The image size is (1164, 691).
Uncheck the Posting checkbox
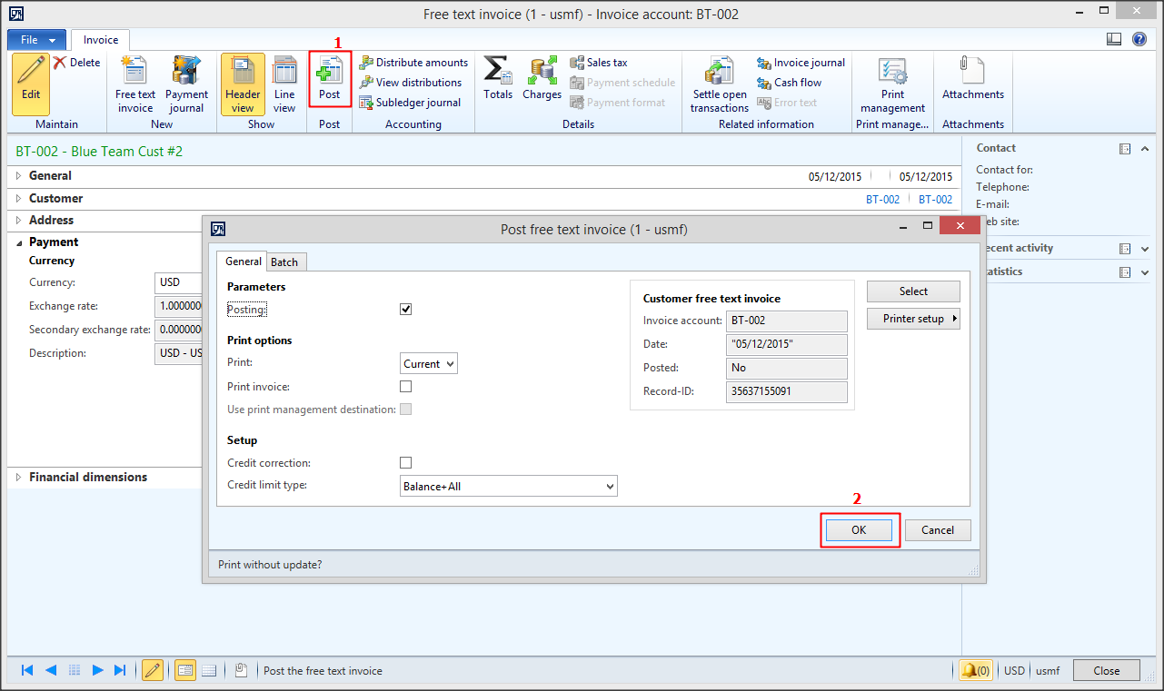[x=405, y=309]
